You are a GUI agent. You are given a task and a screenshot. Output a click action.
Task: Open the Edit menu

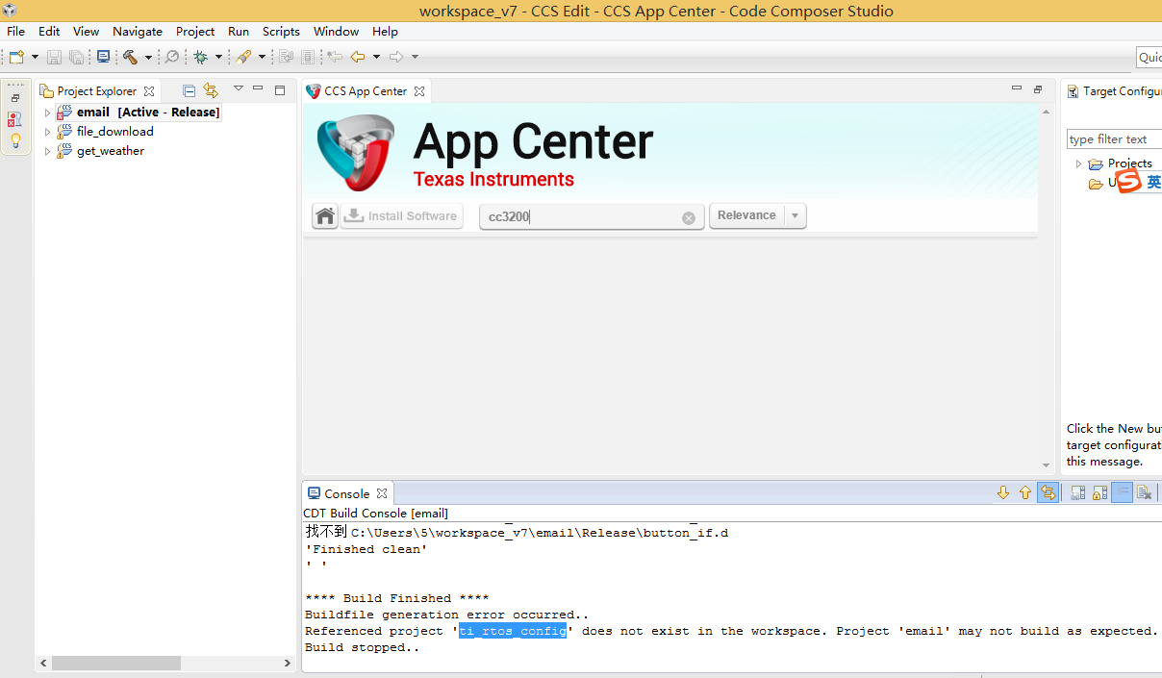(x=49, y=31)
